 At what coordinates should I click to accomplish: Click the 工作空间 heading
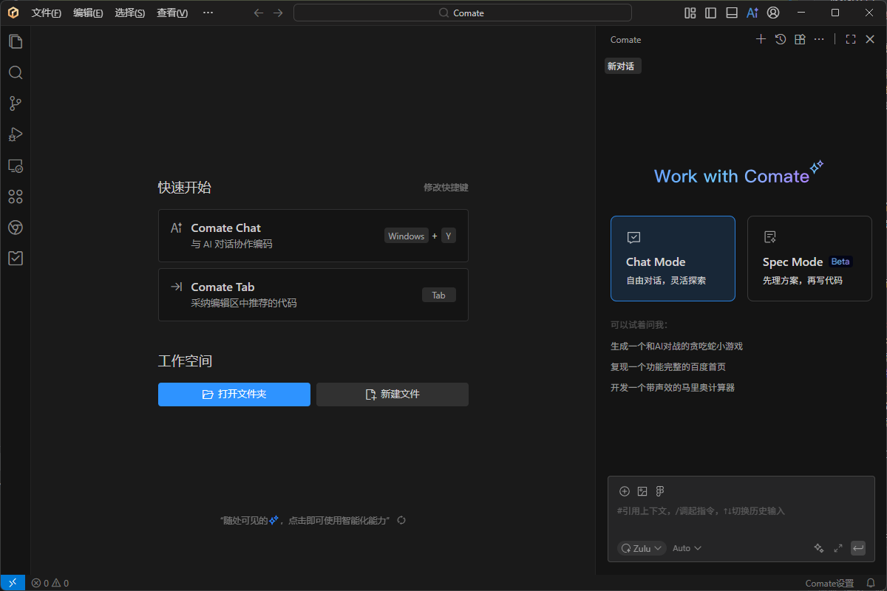[x=186, y=361]
